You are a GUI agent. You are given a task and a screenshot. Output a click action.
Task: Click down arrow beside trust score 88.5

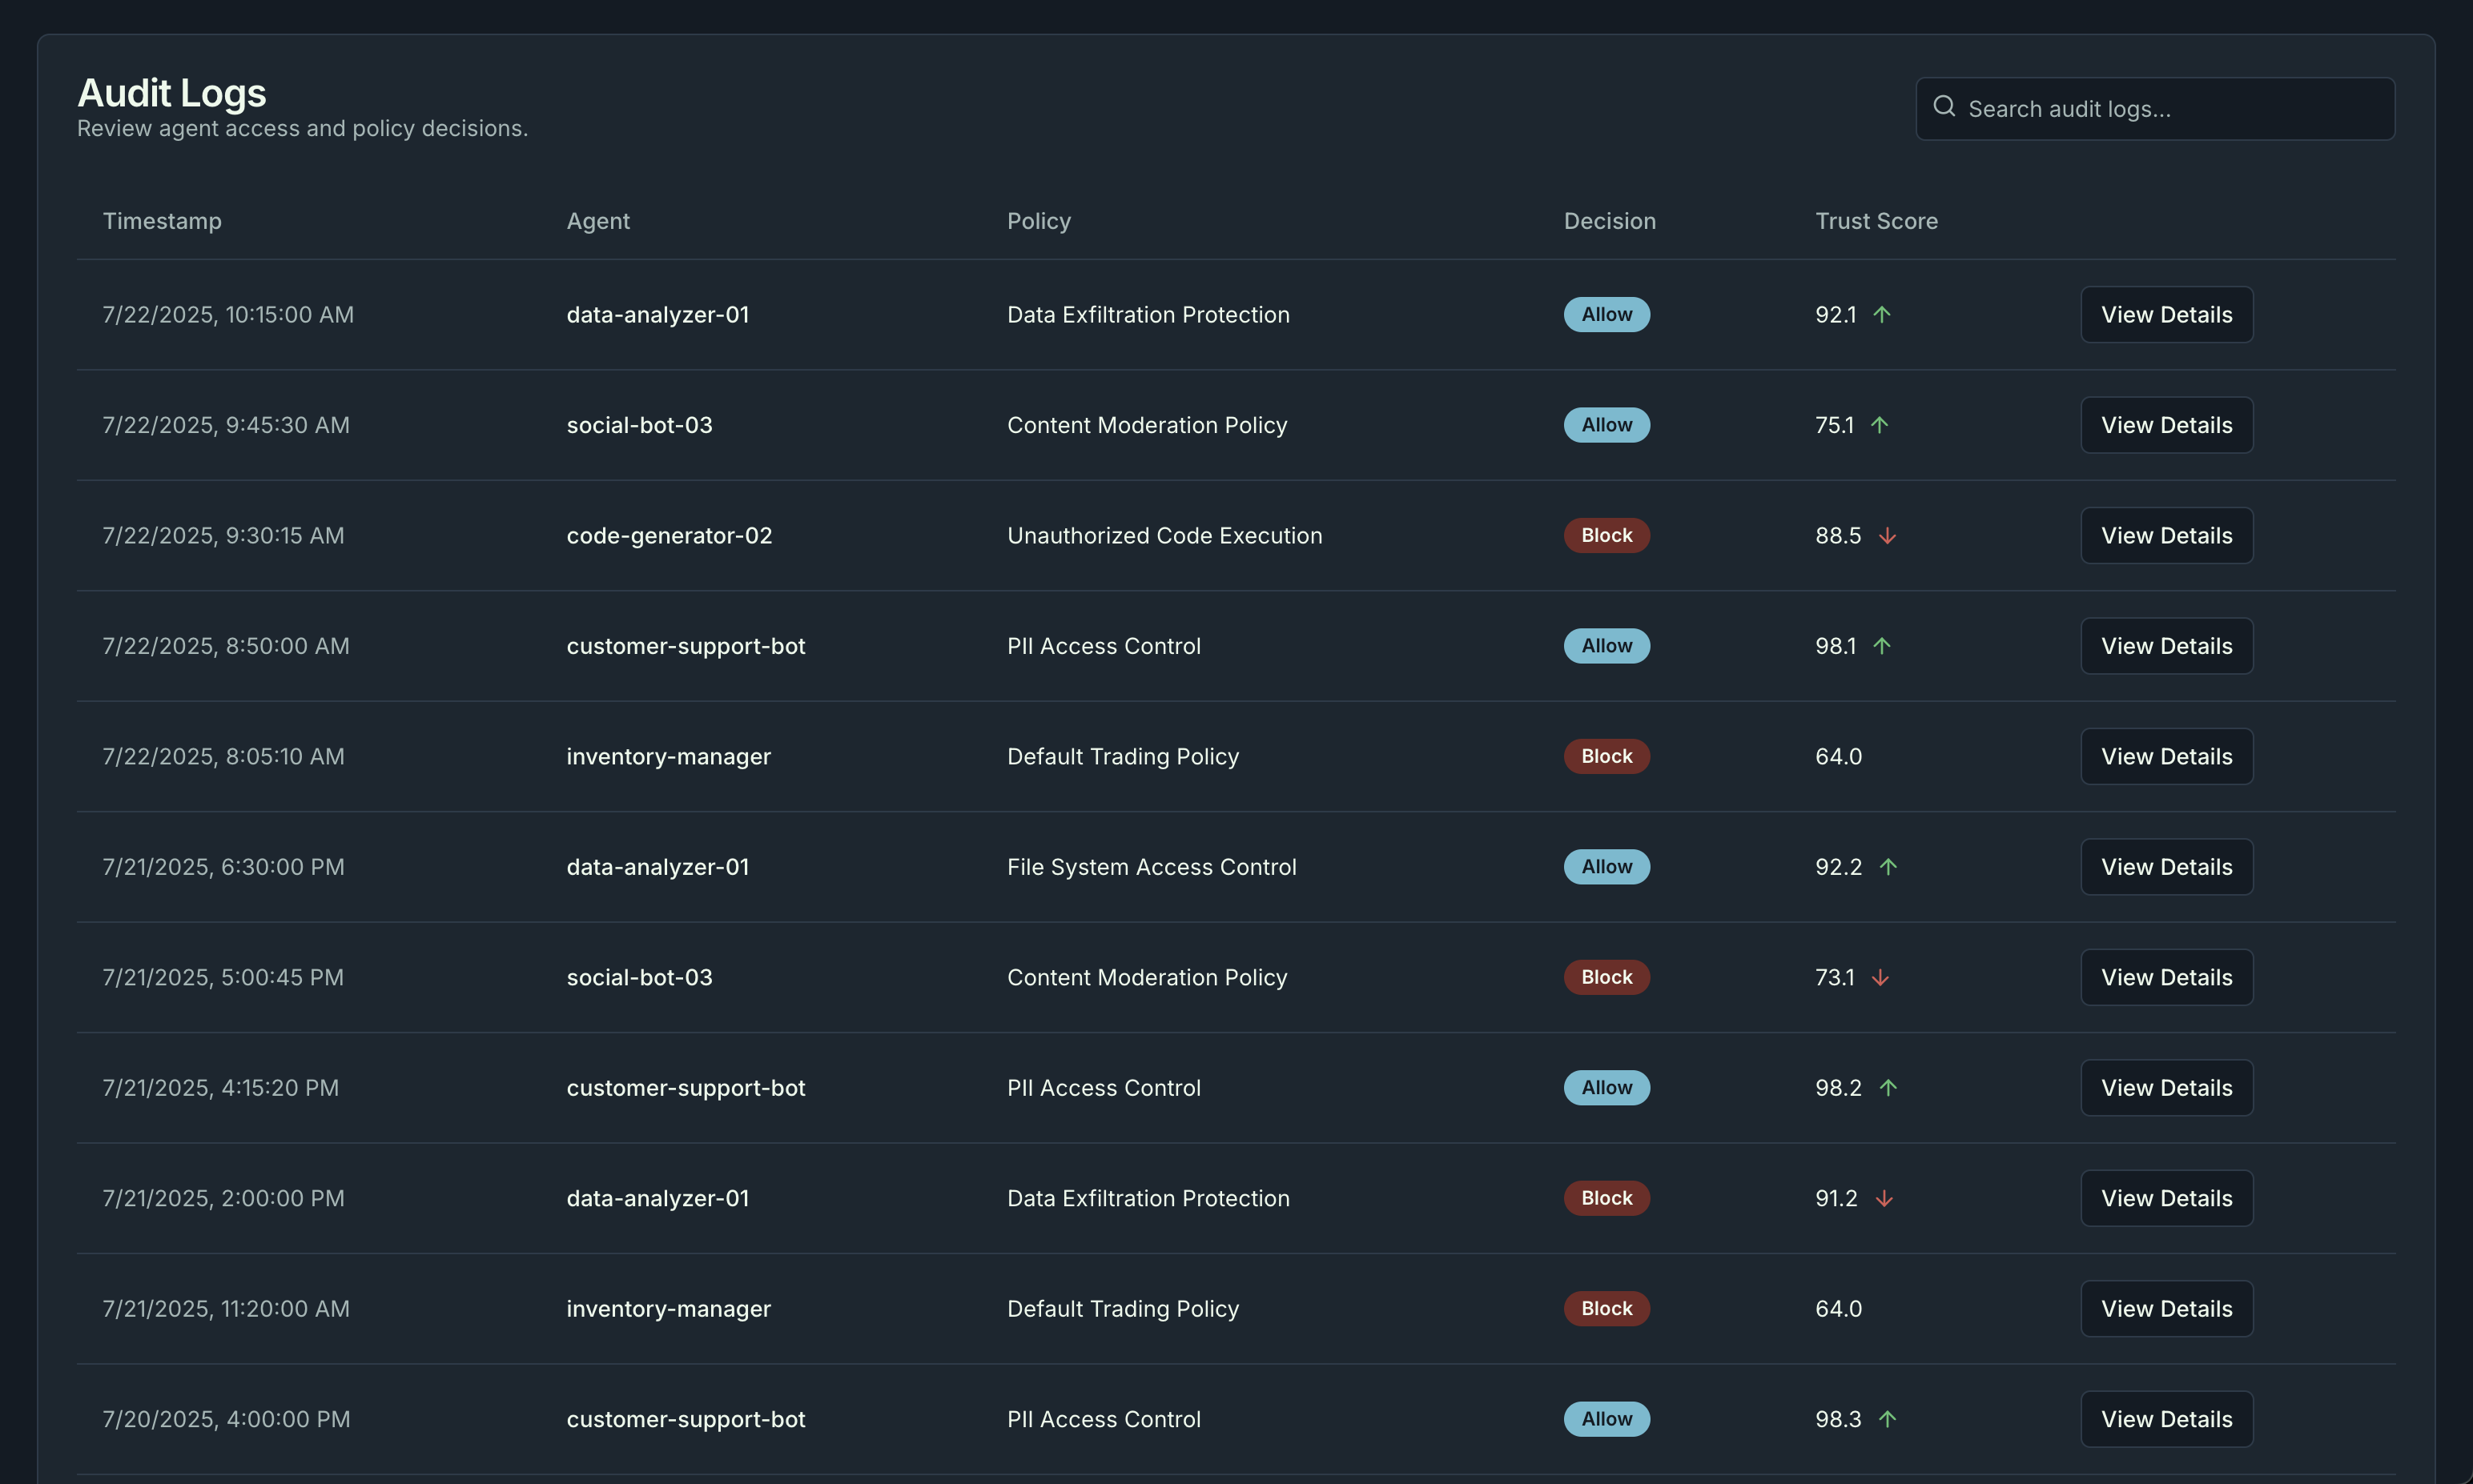1888,536
